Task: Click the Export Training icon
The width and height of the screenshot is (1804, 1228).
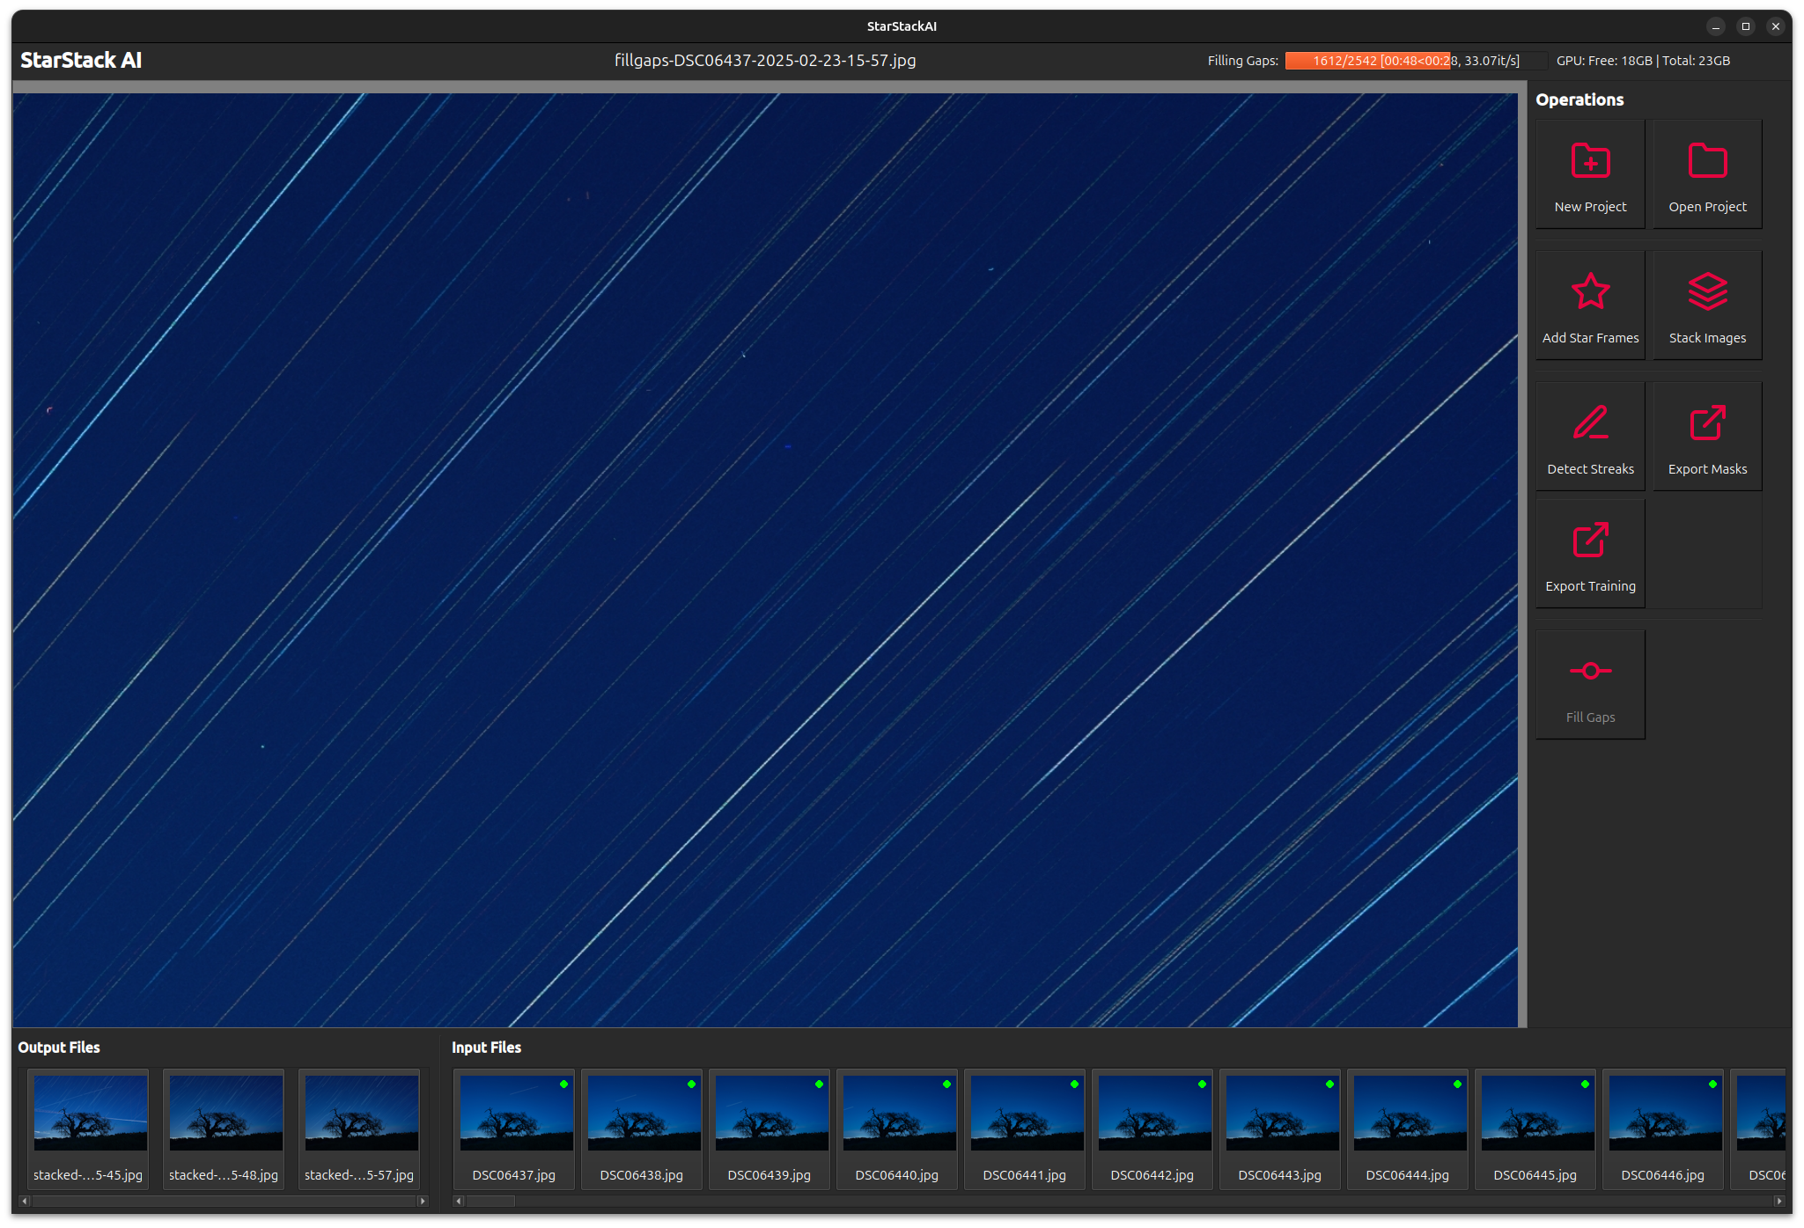Action: click(1590, 540)
